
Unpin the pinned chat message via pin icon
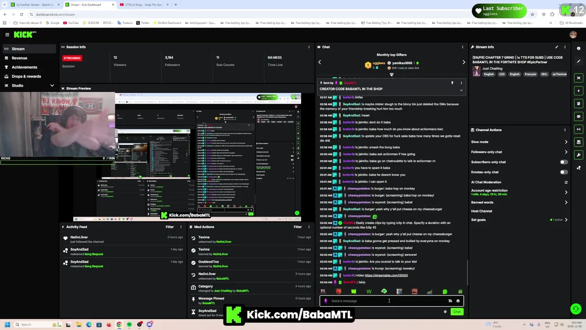click(452, 83)
